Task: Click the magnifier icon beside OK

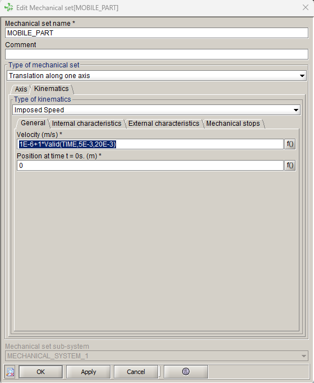Action: click(10, 372)
